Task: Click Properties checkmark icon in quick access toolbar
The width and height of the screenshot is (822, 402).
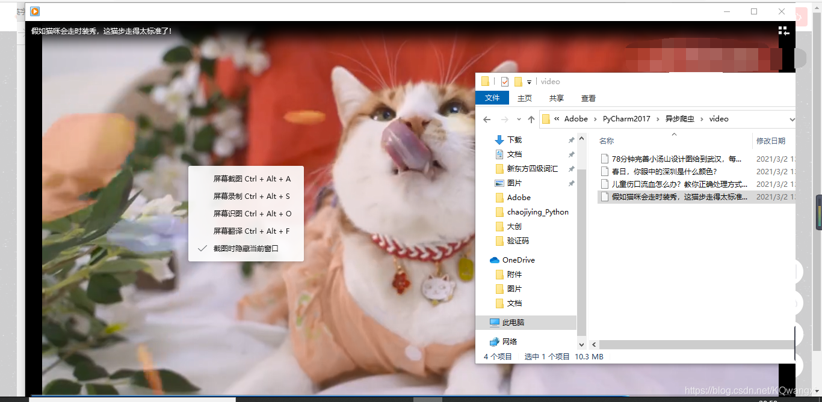Action: pyautogui.click(x=505, y=82)
